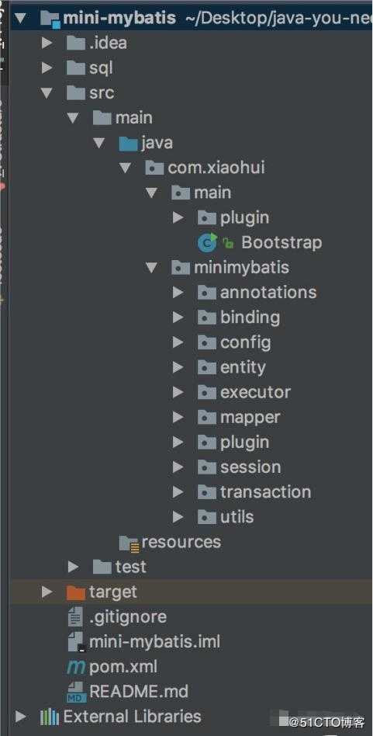This screenshot has width=373, height=736.
Task: Select the sql folder
Action: pos(101,68)
